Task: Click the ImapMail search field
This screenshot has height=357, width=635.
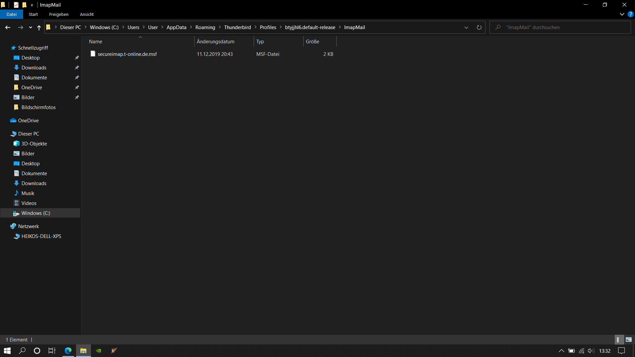Action: pyautogui.click(x=562, y=27)
